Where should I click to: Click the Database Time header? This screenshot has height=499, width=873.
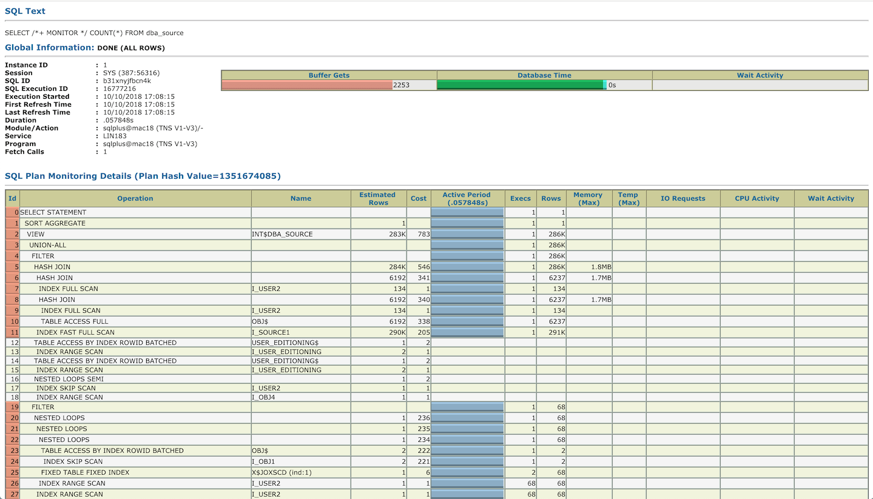(x=545, y=75)
